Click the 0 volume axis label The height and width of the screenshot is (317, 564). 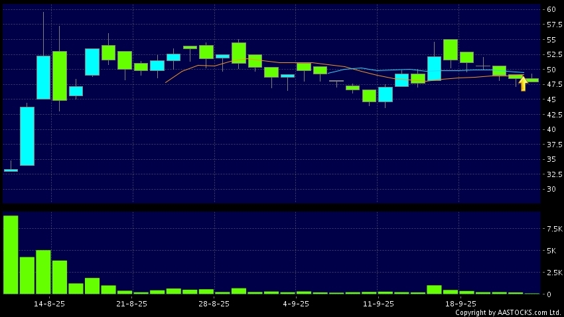click(x=549, y=294)
